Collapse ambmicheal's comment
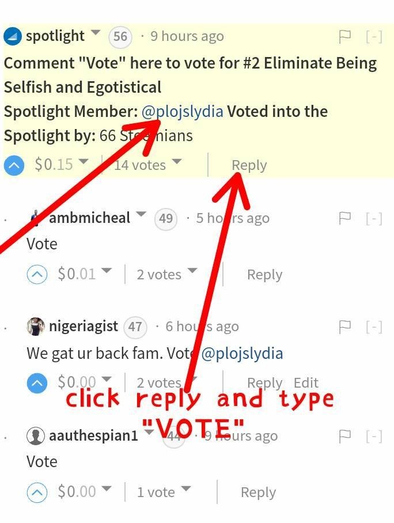The width and height of the screenshot is (394, 523). (374, 218)
